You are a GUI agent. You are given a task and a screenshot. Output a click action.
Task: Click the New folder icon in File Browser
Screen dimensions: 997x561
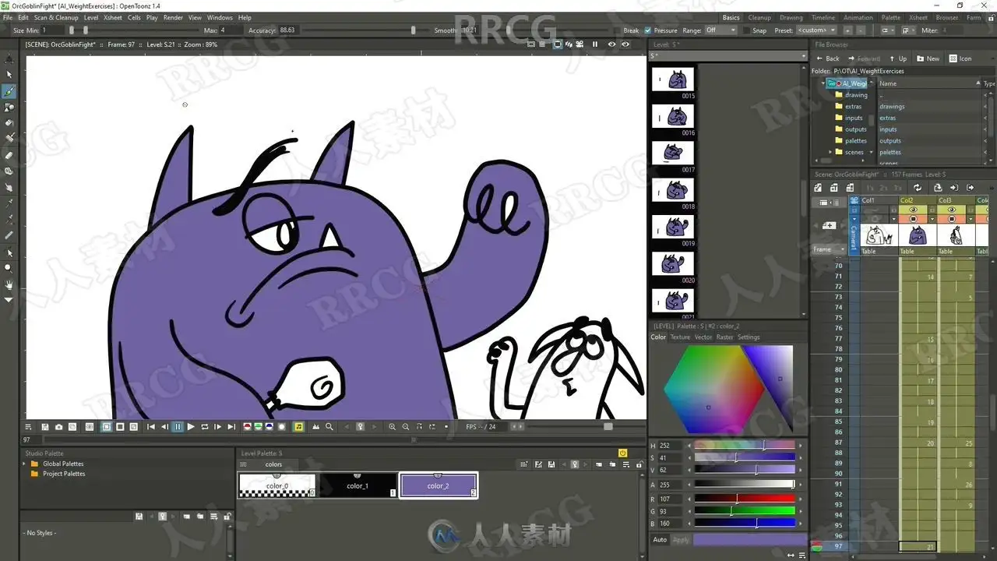pyautogui.click(x=928, y=58)
